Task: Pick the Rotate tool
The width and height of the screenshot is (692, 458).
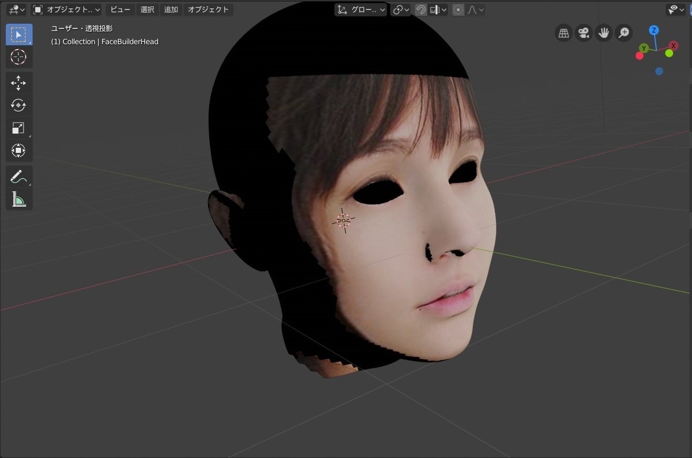Action: click(19, 106)
